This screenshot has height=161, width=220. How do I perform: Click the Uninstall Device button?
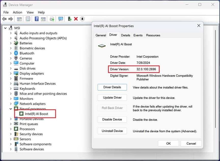(112, 131)
